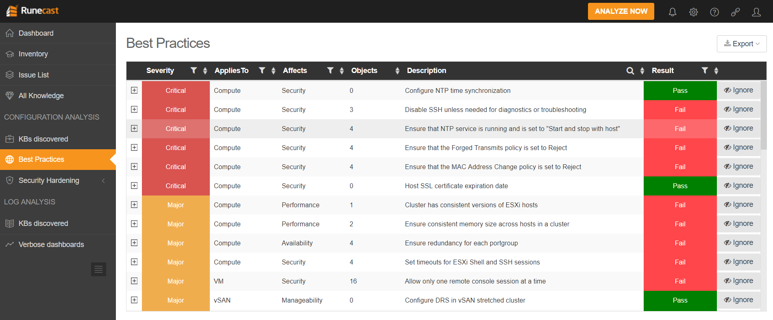Image resolution: width=773 pixels, height=320 pixels.
Task: Click the Description search magnifier icon
Action: (630, 71)
